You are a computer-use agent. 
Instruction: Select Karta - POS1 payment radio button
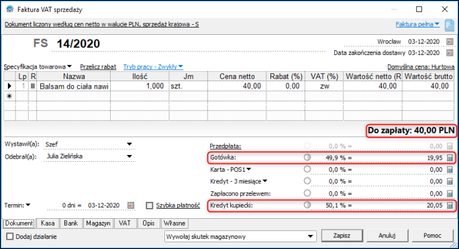point(307,169)
